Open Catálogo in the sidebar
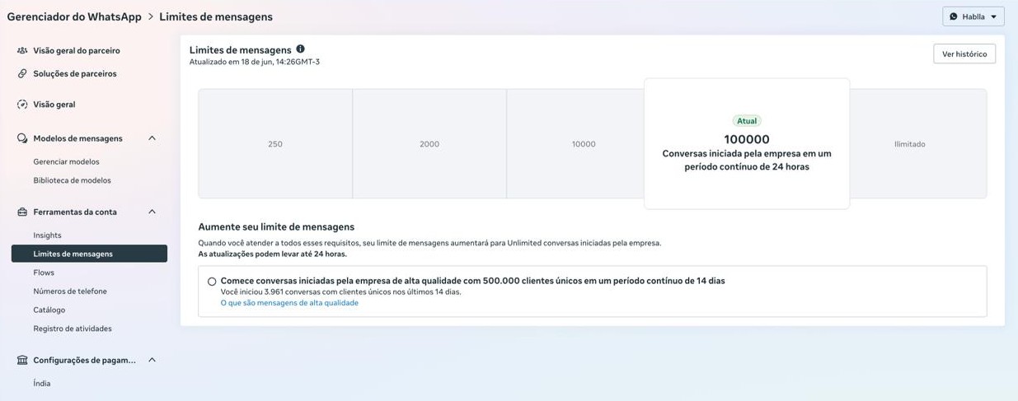This screenshot has height=401, width=1018. click(49, 310)
